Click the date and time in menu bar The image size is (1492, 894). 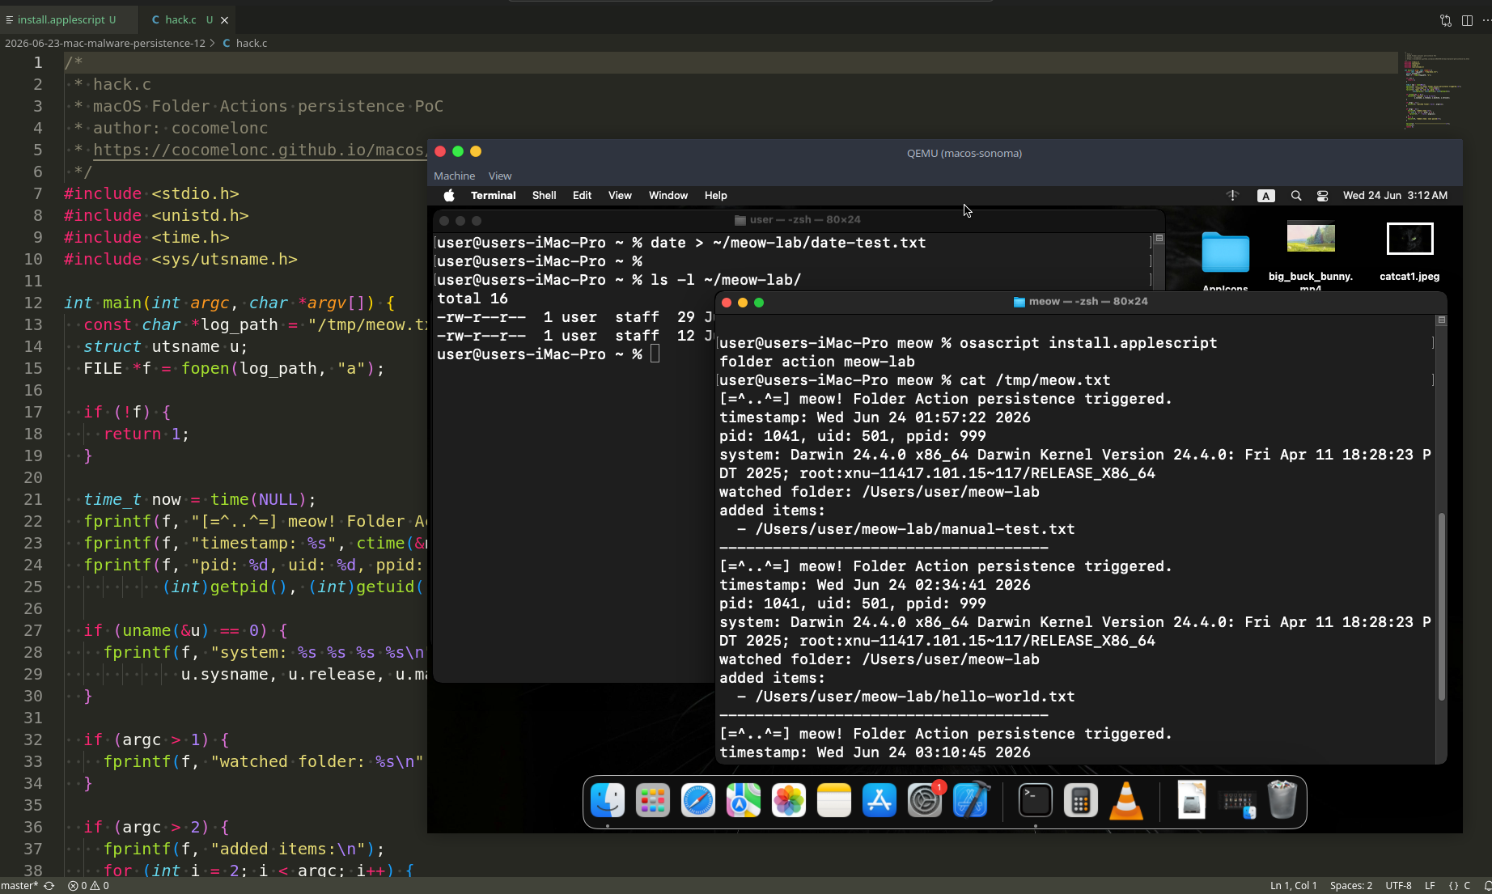(x=1396, y=196)
